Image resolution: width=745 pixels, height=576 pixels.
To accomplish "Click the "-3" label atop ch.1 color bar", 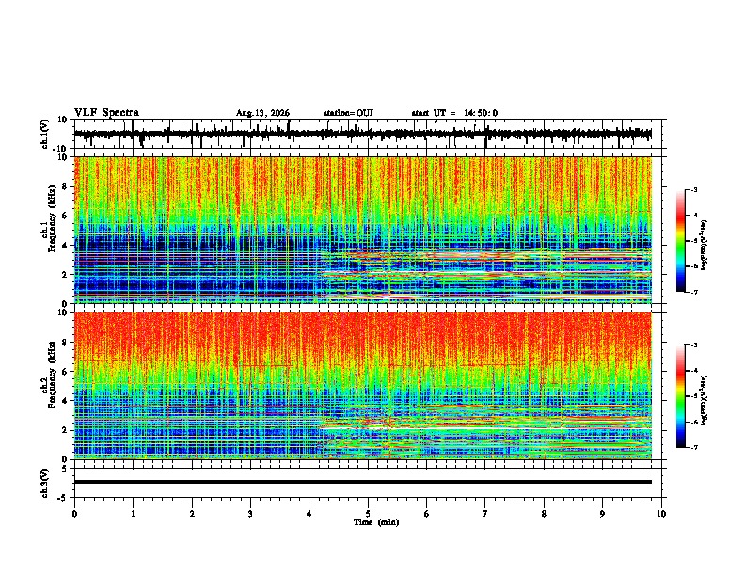I will point(692,189).
